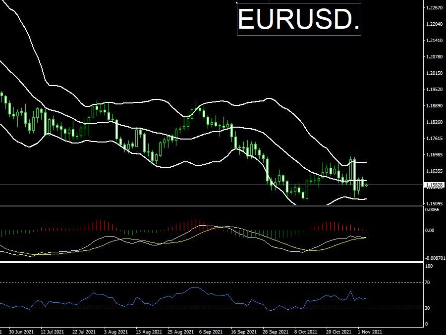The width and height of the screenshot is (446, 335).
Task: Click the MACD 0.0066 scale value
Action: pyautogui.click(x=433, y=210)
